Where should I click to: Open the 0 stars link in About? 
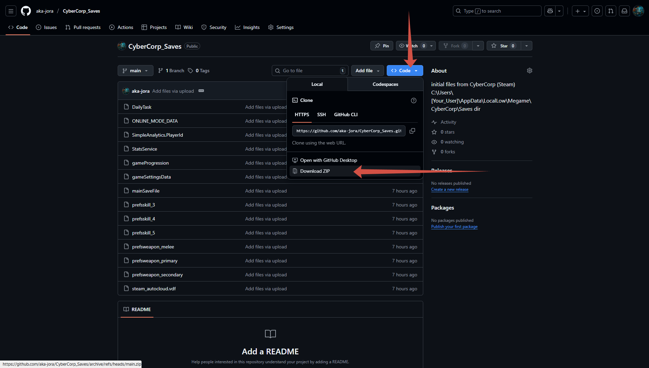tap(443, 132)
